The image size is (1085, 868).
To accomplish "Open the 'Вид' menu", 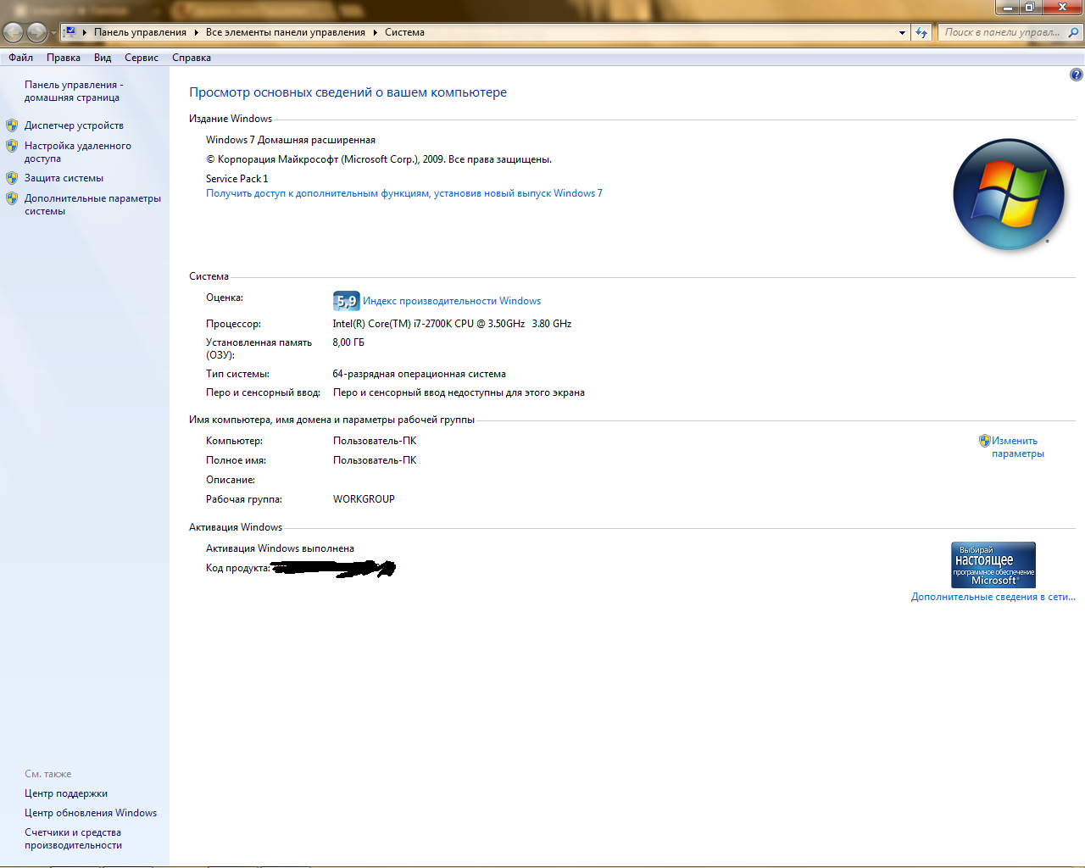I will point(103,58).
